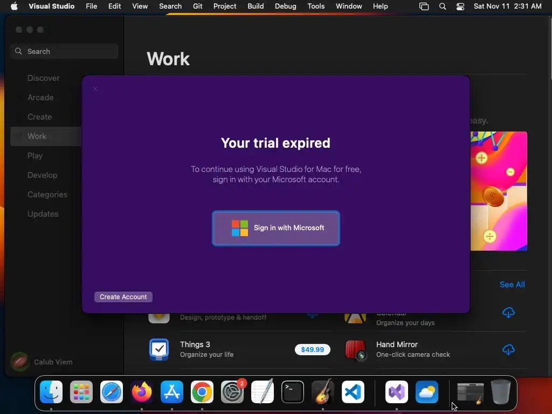
Task: Open Visual Studio app menu
Action: click(51, 6)
